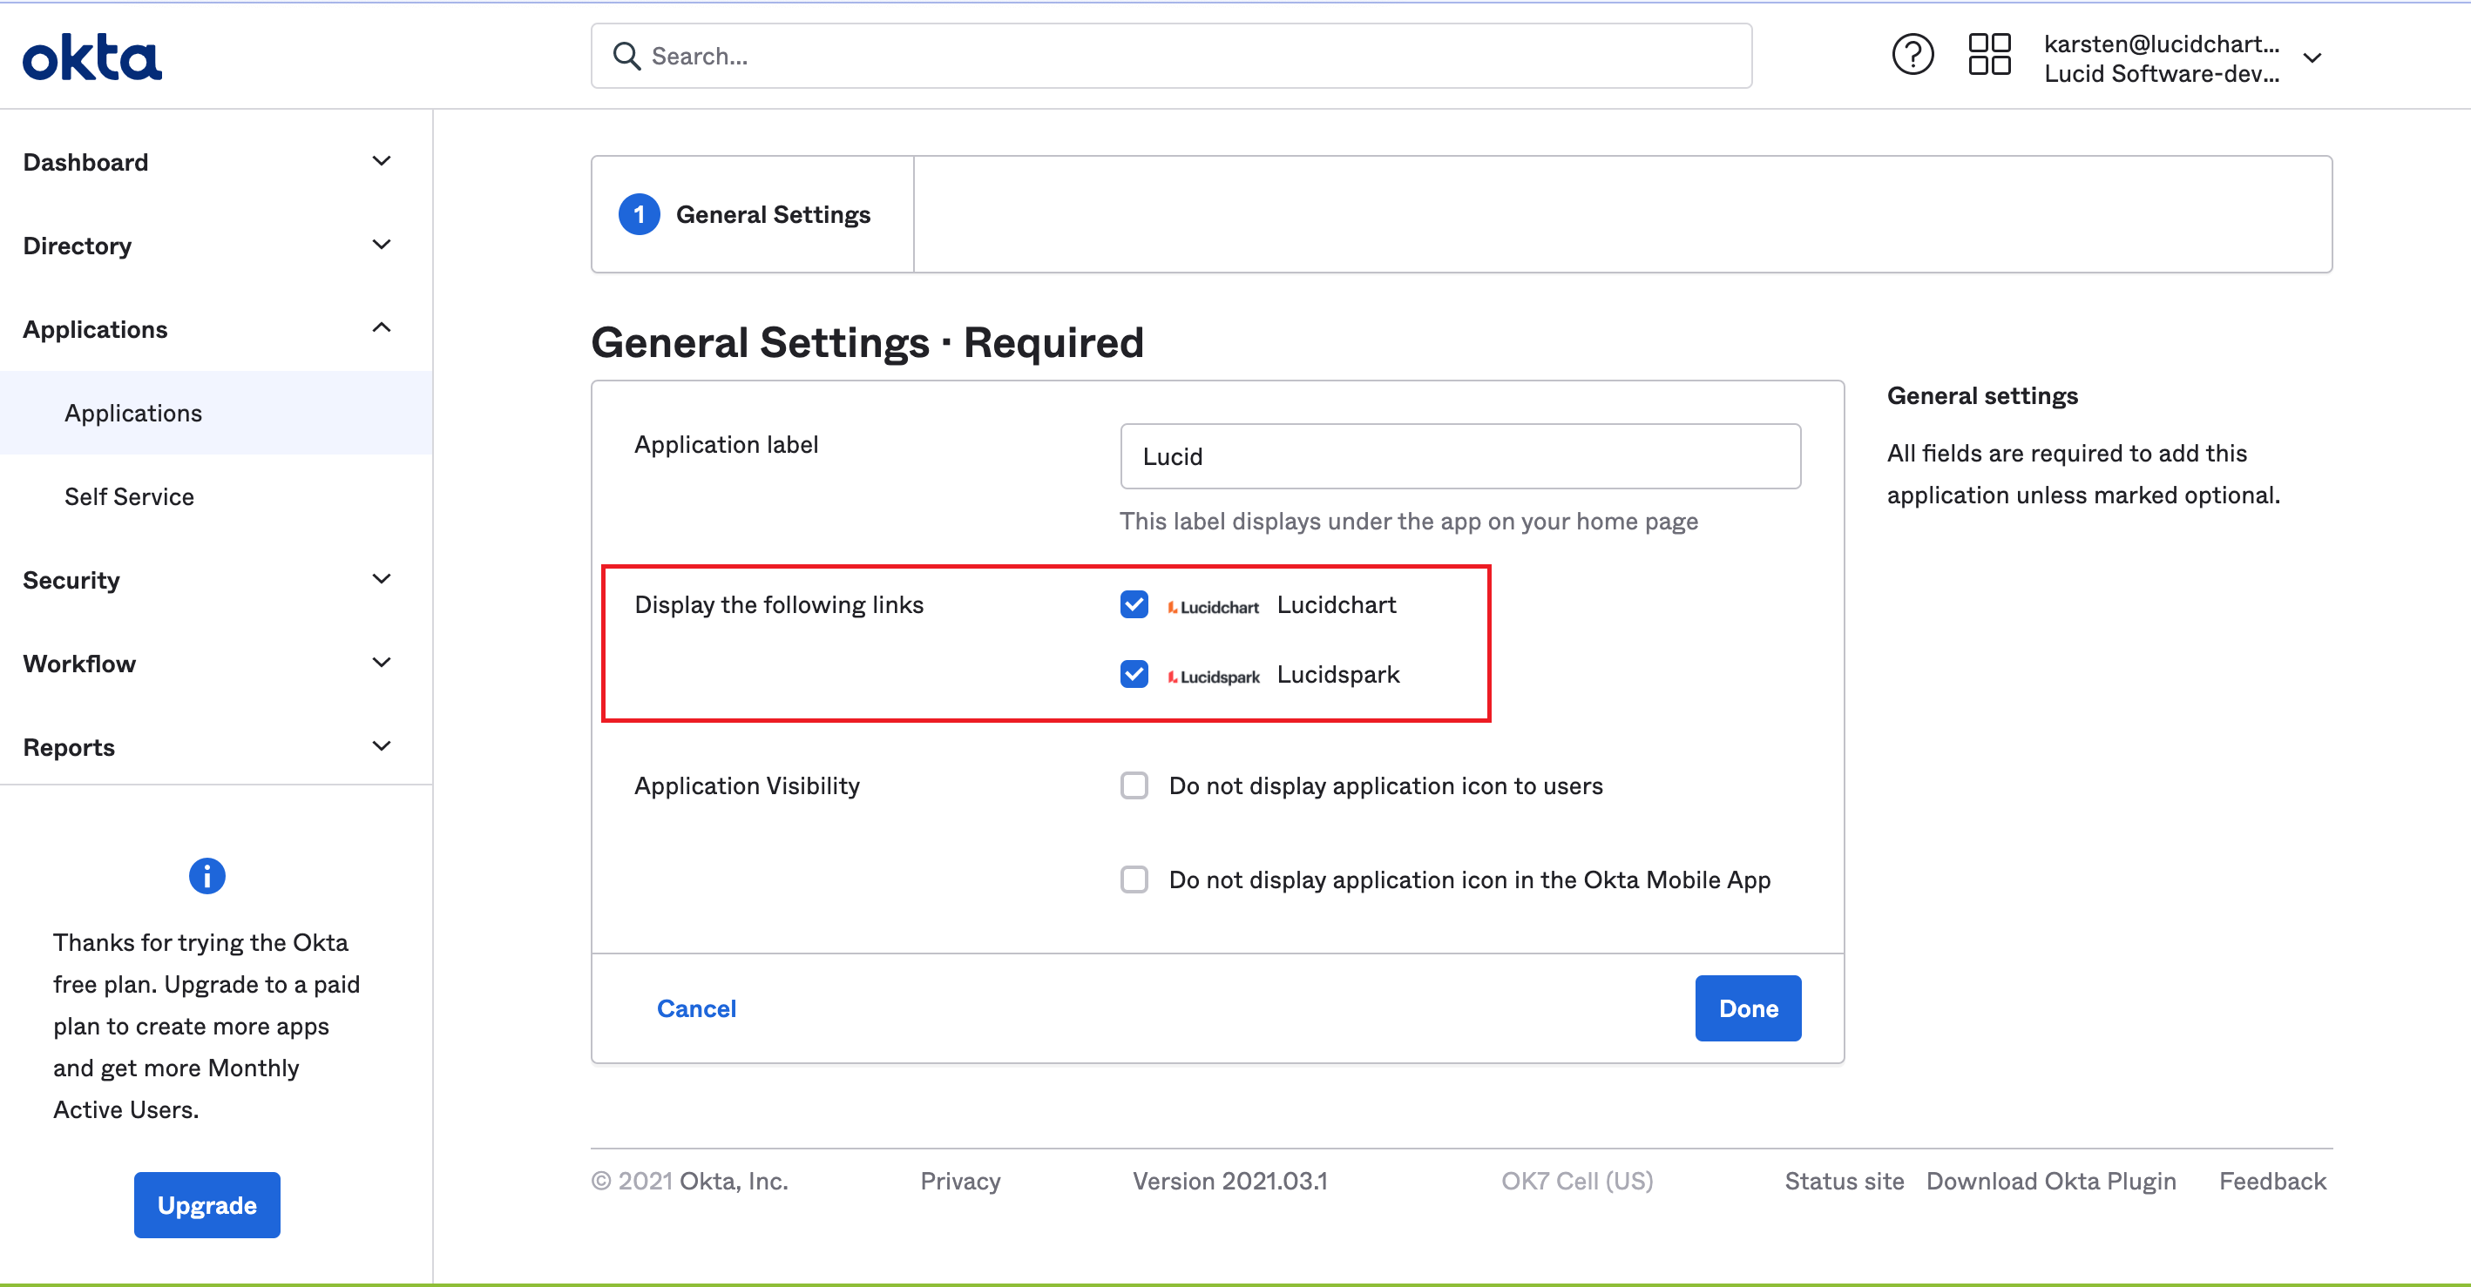
Task: Click the Okta logo
Action: pos(91,56)
